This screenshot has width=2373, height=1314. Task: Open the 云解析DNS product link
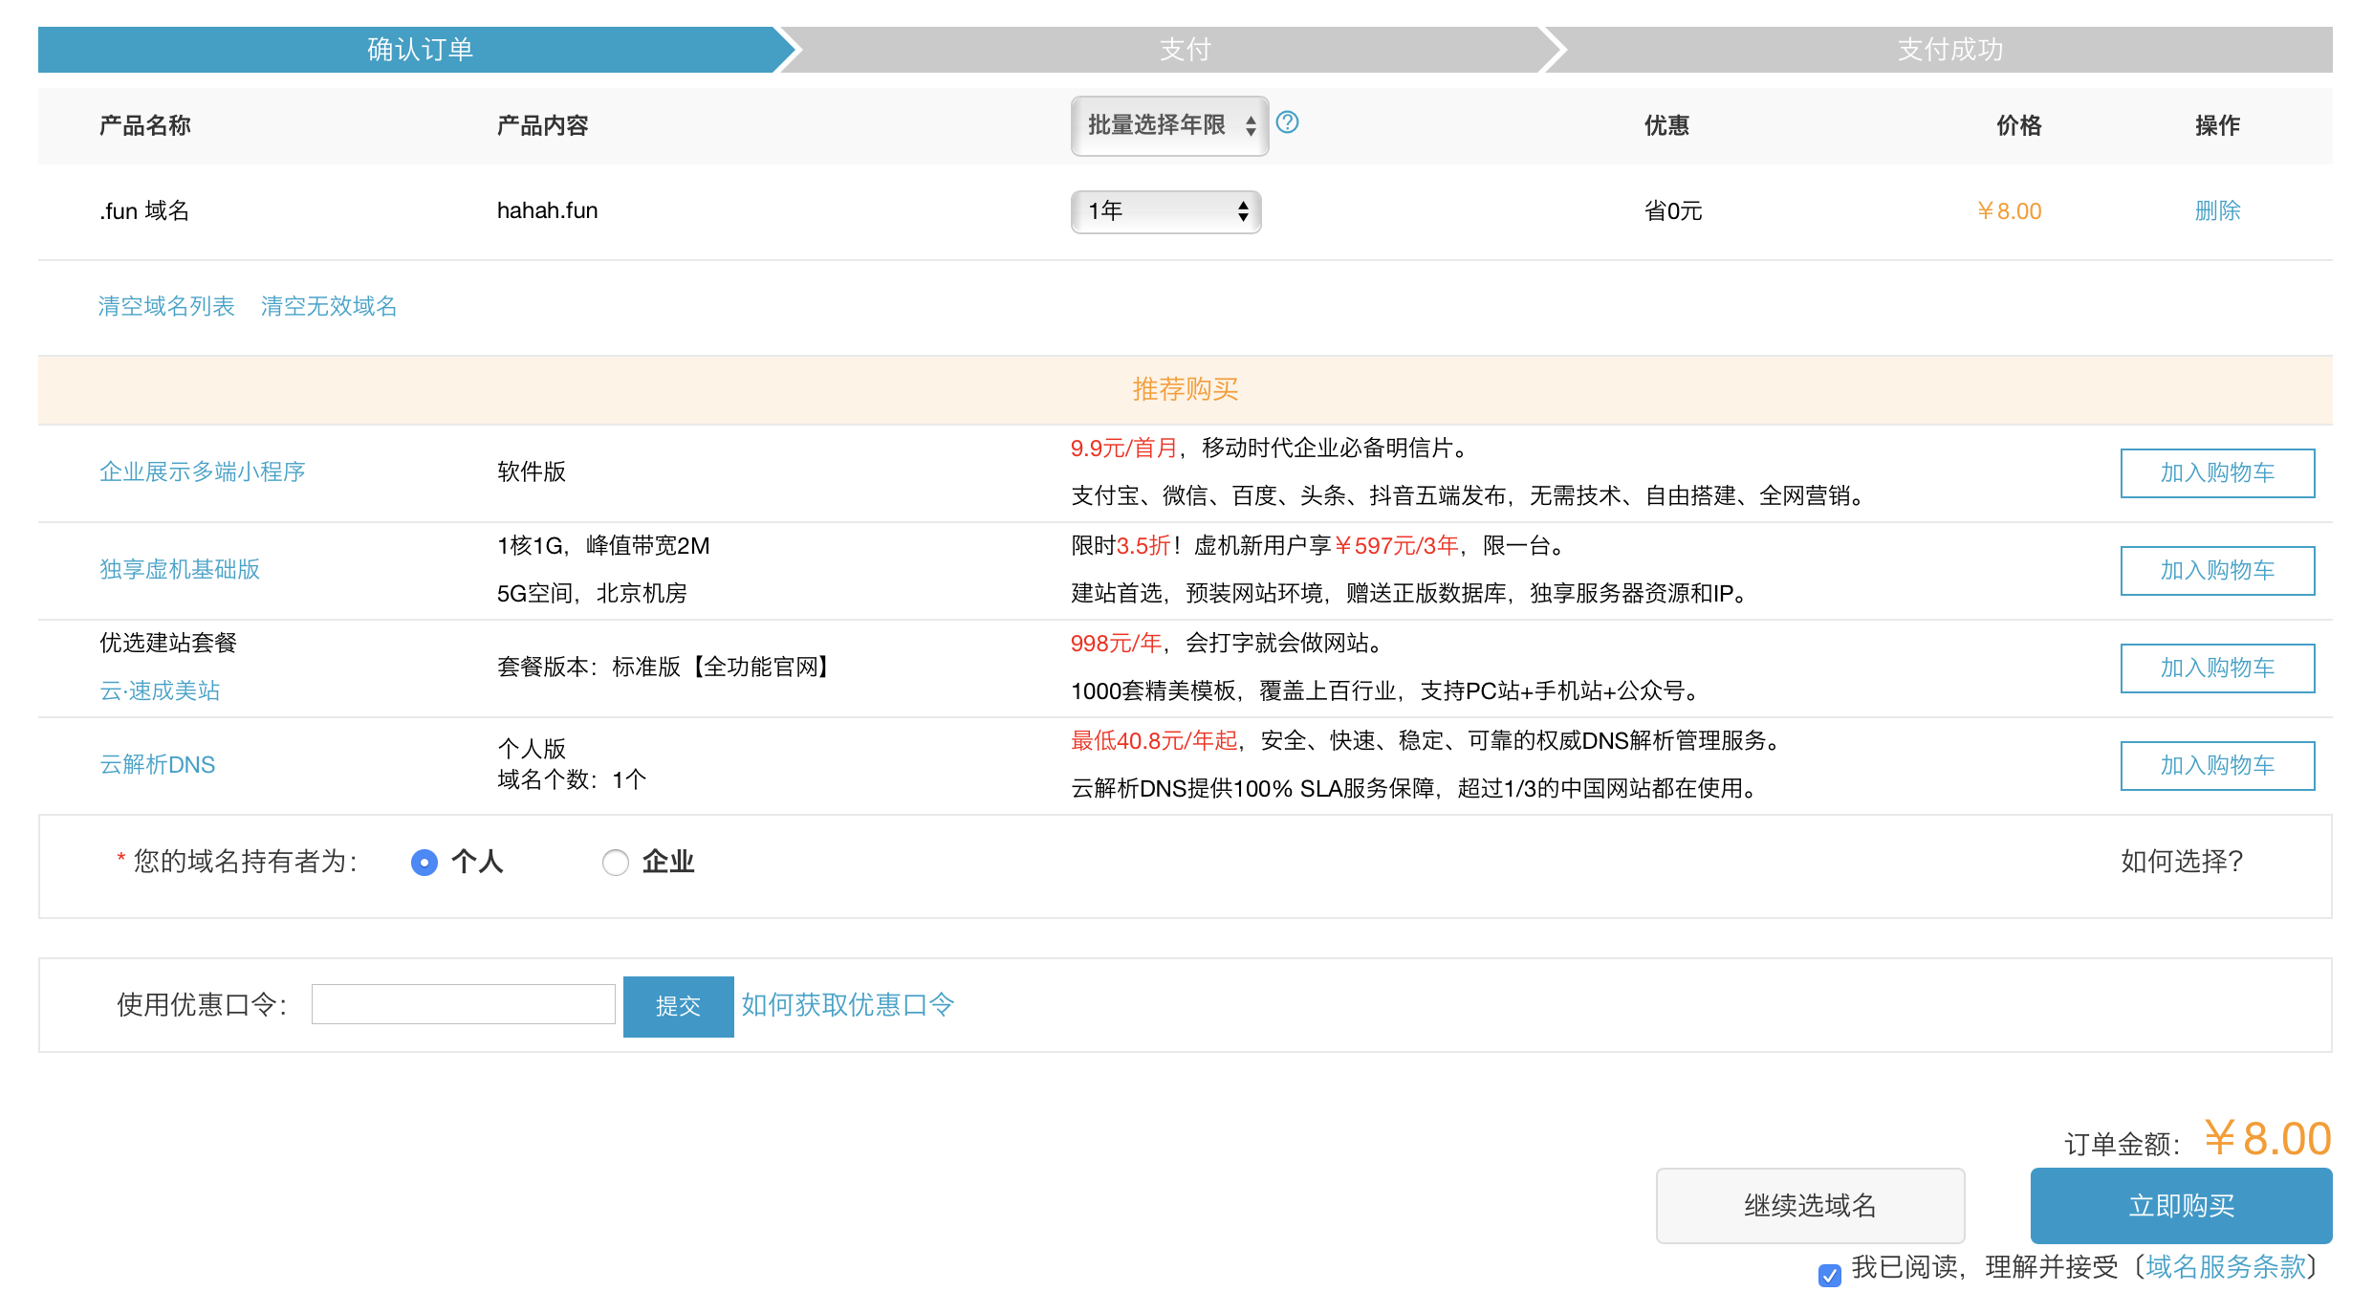click(157, 764)
